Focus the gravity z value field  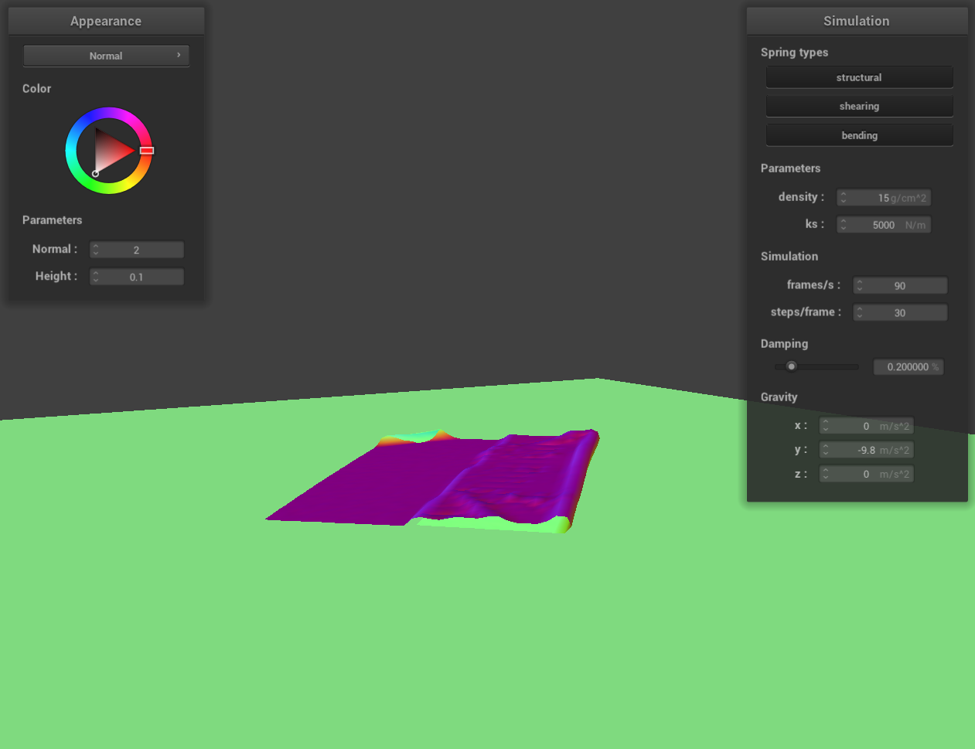[x=870, y=474]
